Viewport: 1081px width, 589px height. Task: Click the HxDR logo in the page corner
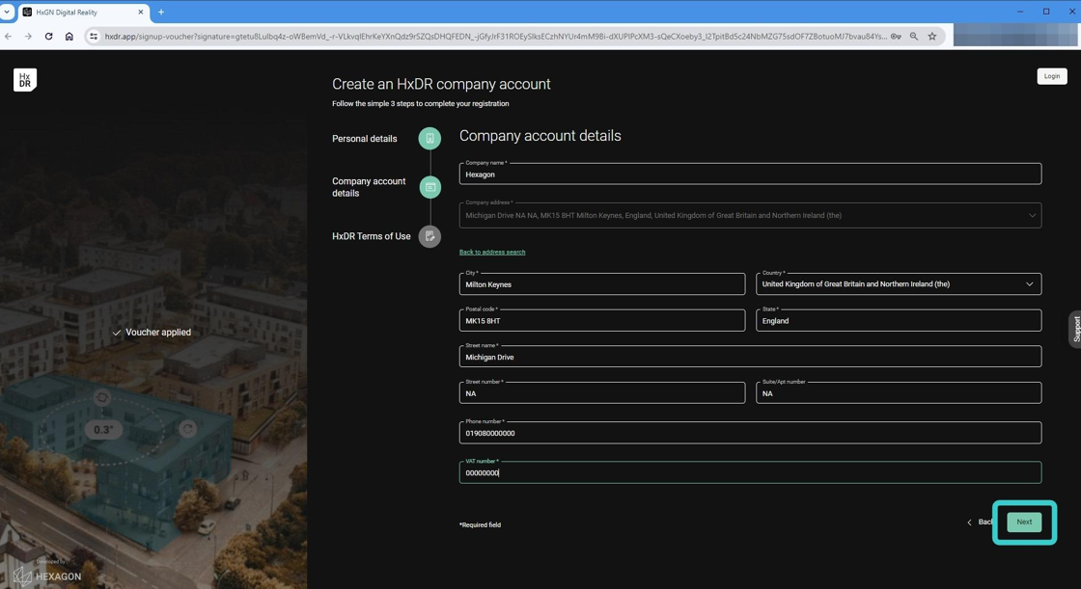click(25, 80)
